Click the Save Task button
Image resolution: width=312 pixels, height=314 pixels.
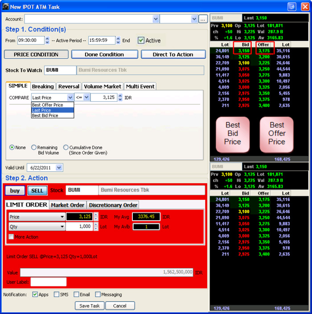click(x=90, y=306)
